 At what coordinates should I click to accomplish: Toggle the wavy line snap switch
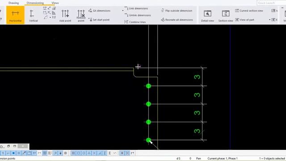115,153
